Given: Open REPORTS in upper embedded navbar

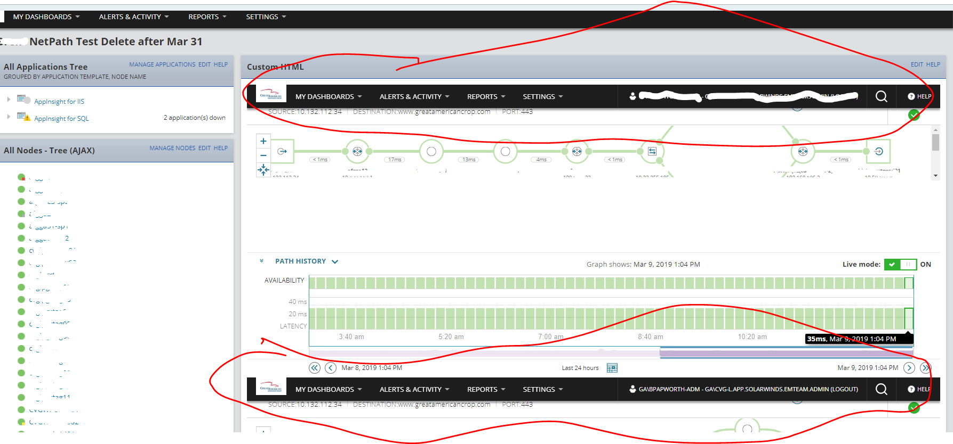Looking at the screenshot, I should pyautogui.click(x=486, y=96).
